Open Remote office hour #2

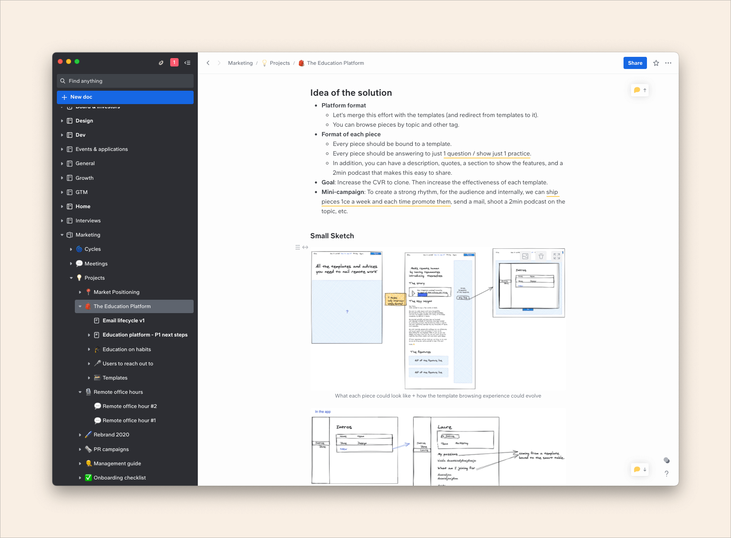coord(130,406)
